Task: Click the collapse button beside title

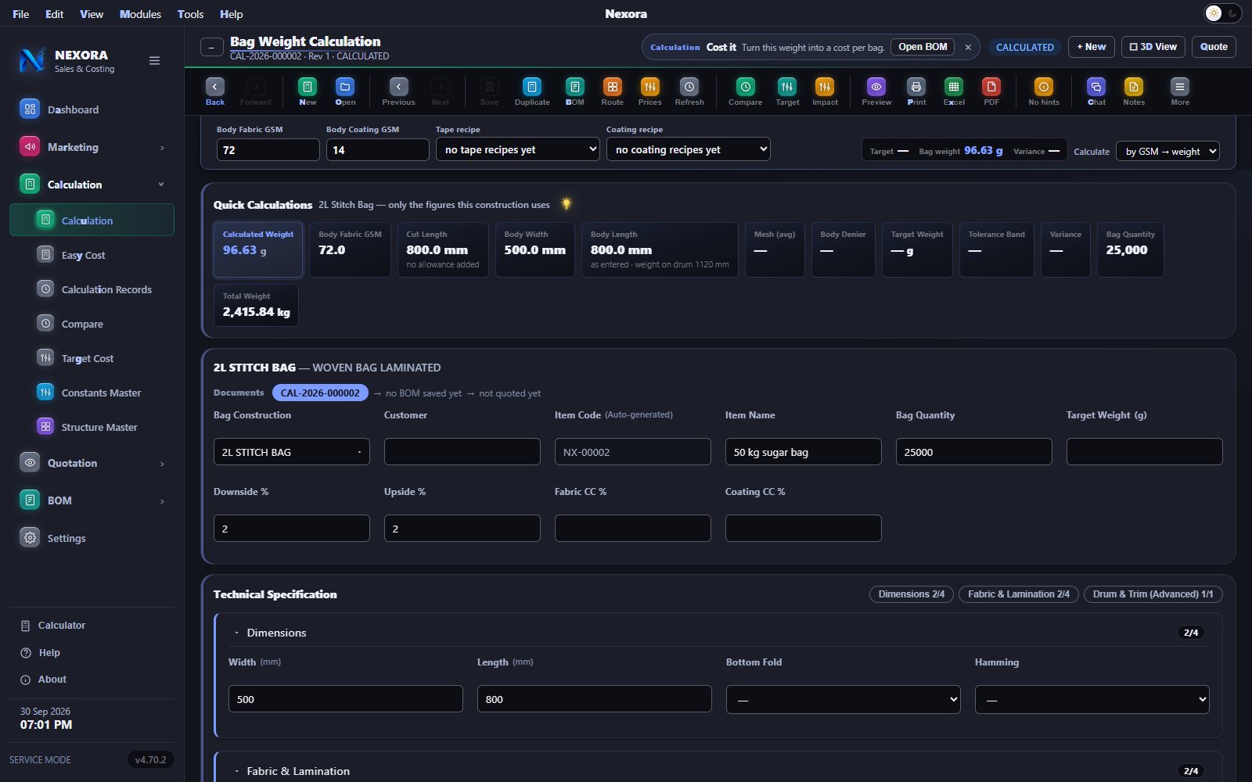Action: pyautogui.click(x=211, y=48)
